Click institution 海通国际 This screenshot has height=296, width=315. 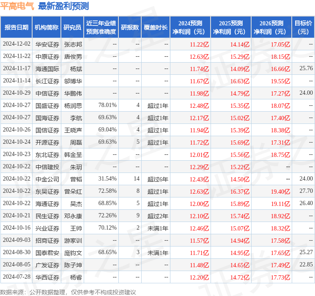point(47,69)
